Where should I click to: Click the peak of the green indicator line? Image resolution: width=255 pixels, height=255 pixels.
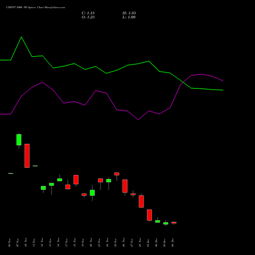pyautogui.click(x=21, y=37)
